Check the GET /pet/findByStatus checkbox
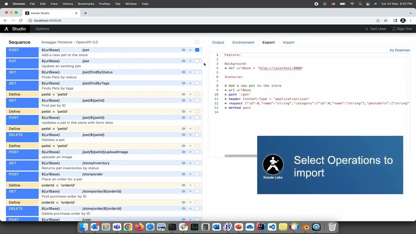 [197, 72]
